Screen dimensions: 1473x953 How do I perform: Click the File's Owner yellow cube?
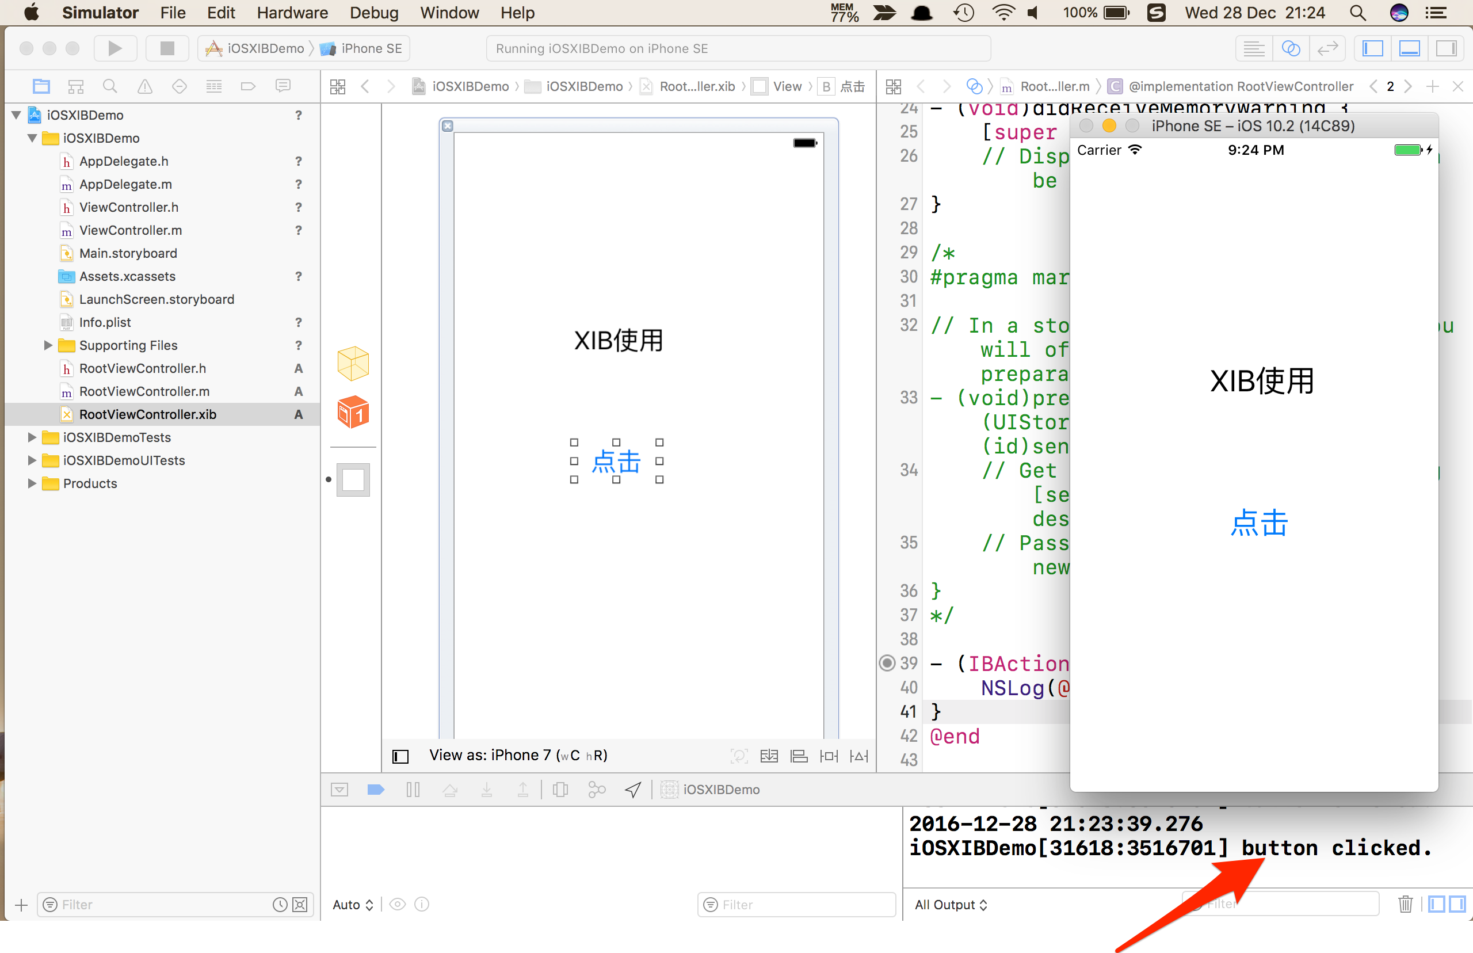(x=353, y=364)
